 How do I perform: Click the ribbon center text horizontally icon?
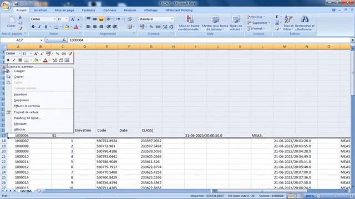(x=95, y=27)
